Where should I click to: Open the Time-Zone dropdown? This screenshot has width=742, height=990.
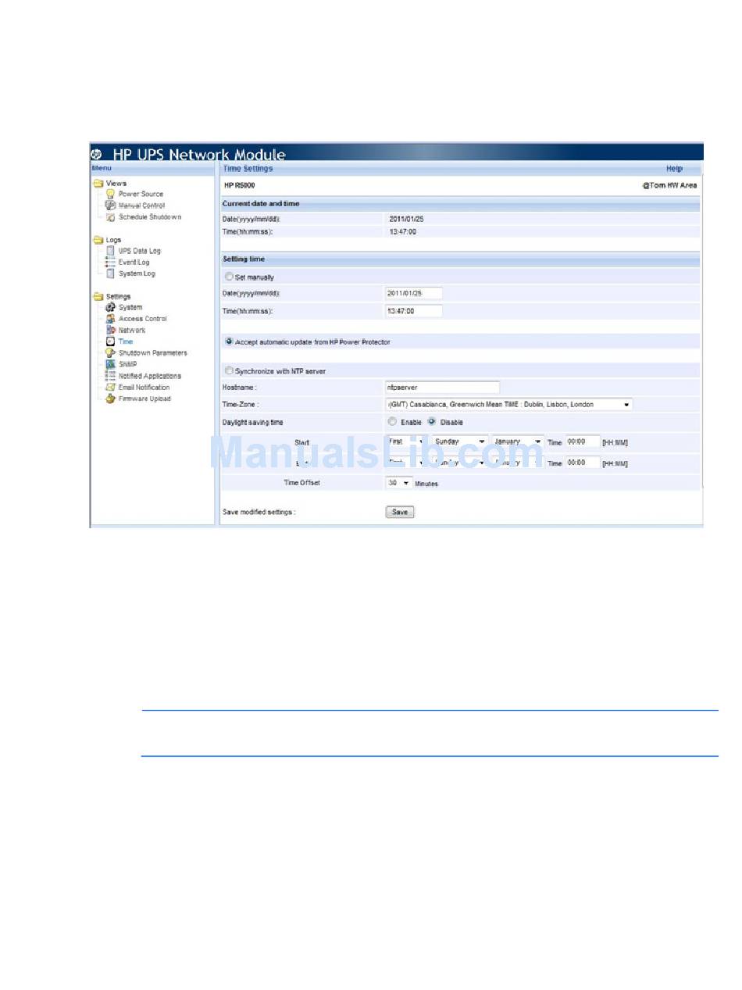[508, 405]
